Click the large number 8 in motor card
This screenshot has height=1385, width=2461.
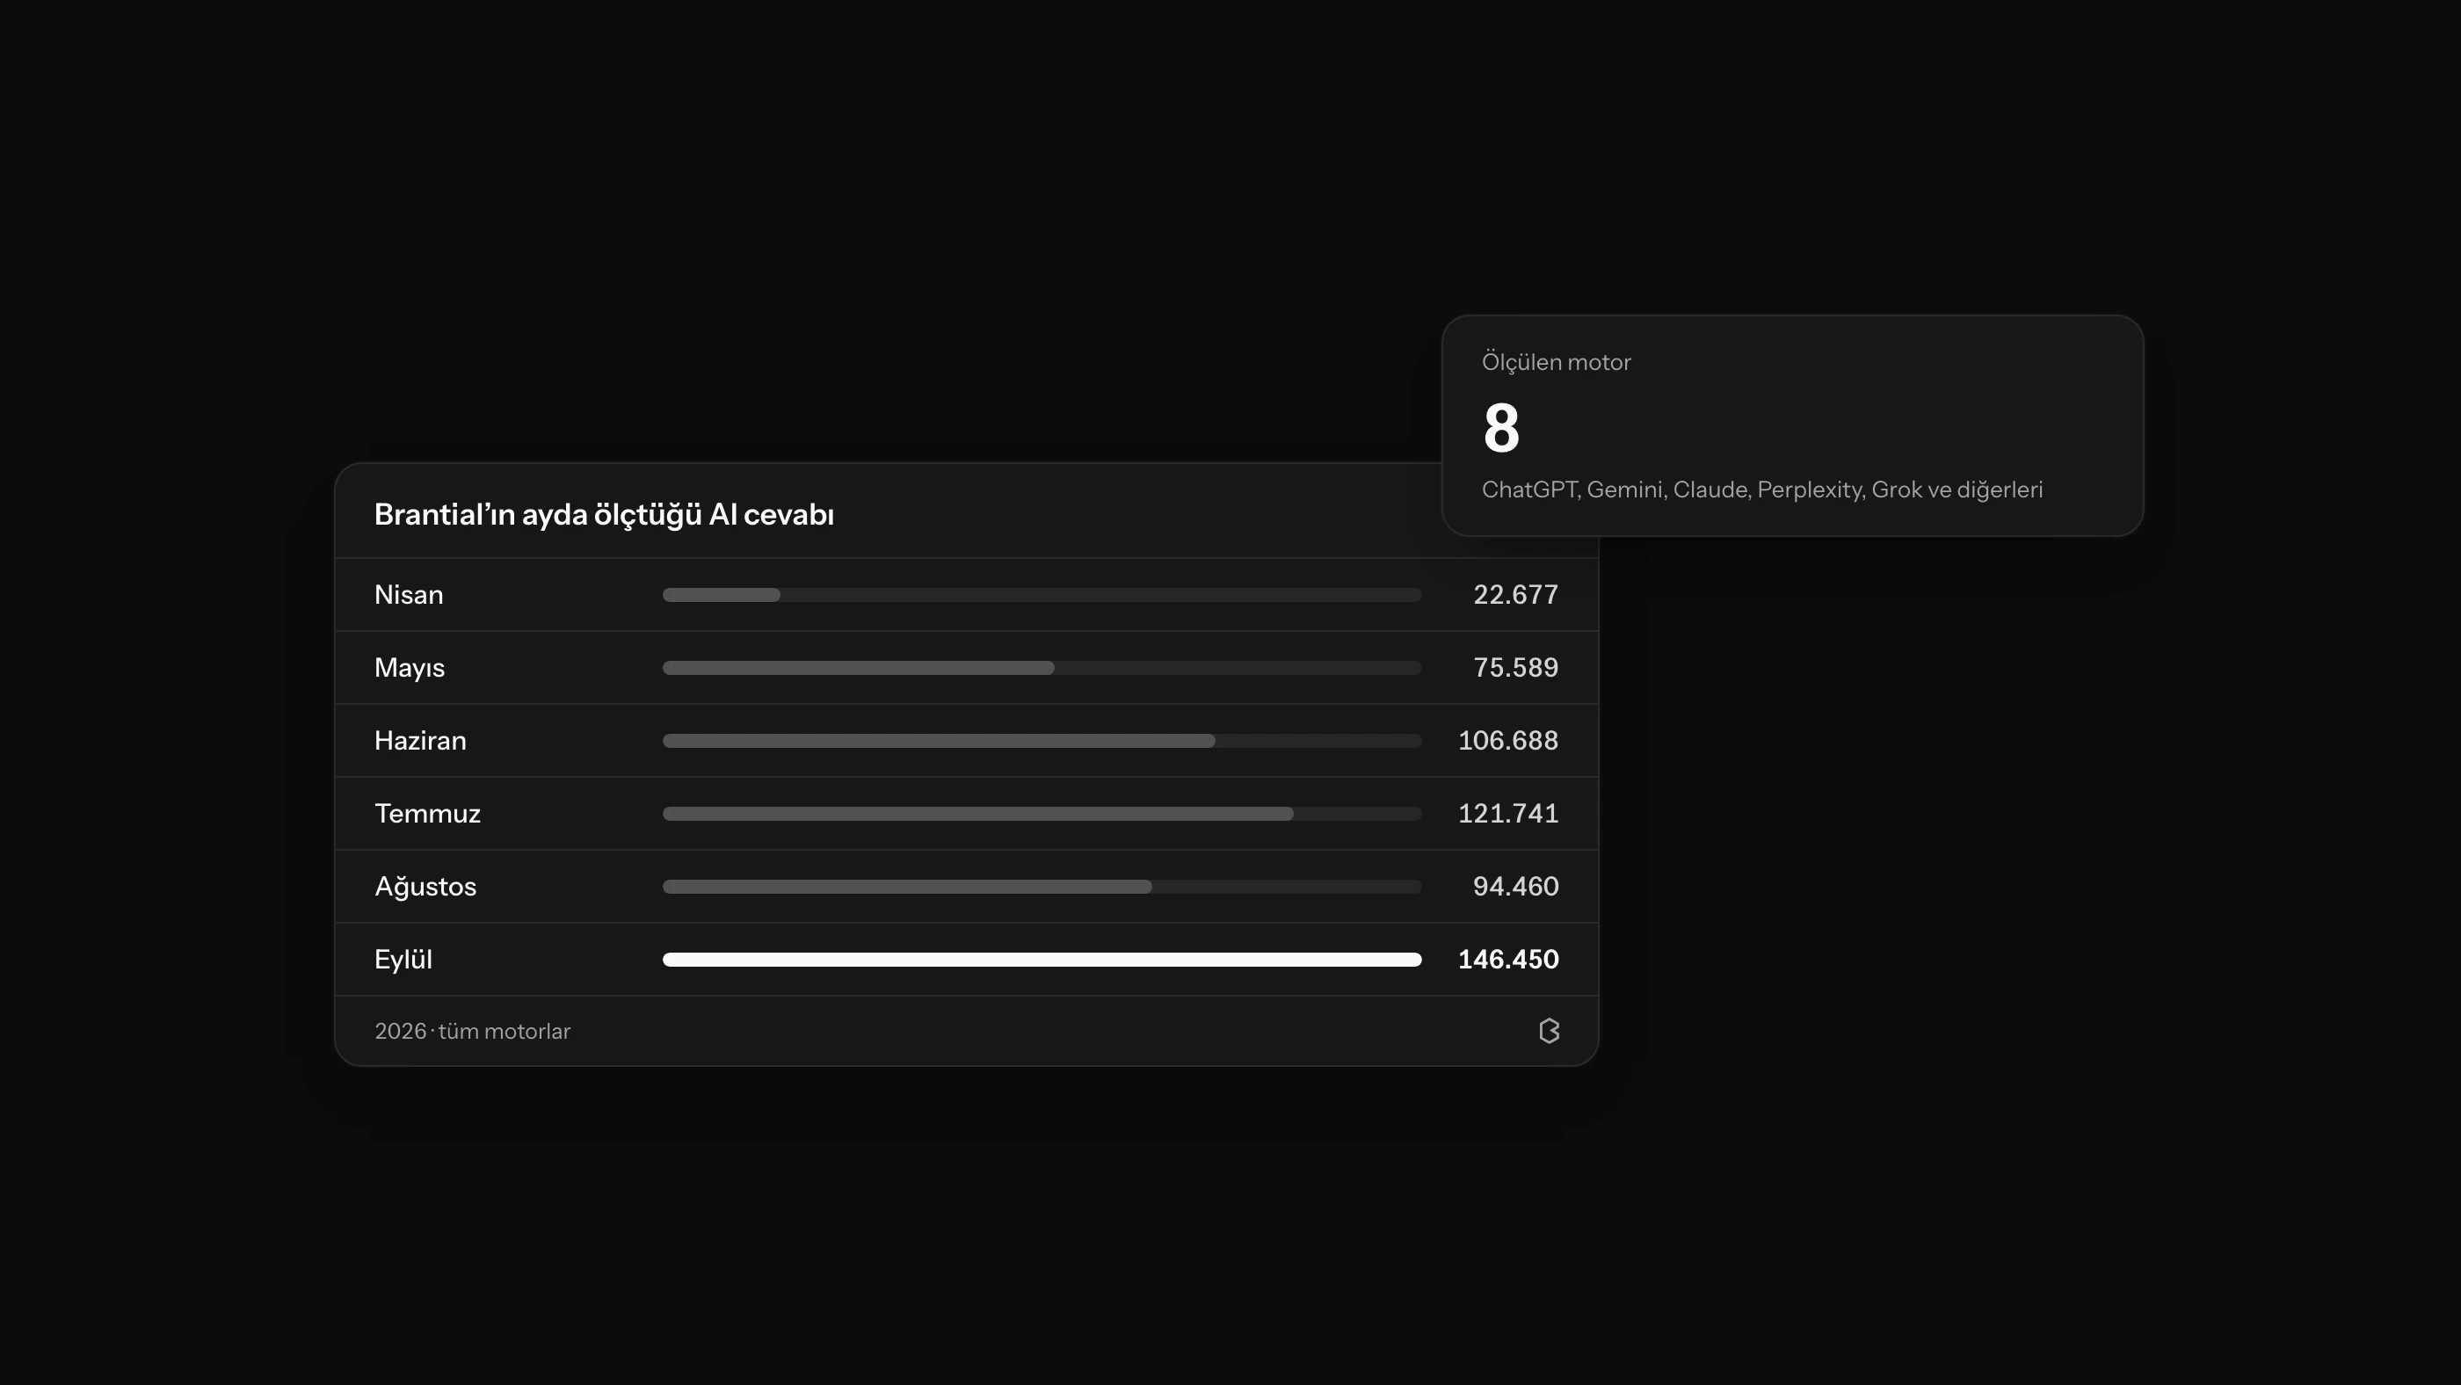pyautogui.click(x=1501, y=427)
